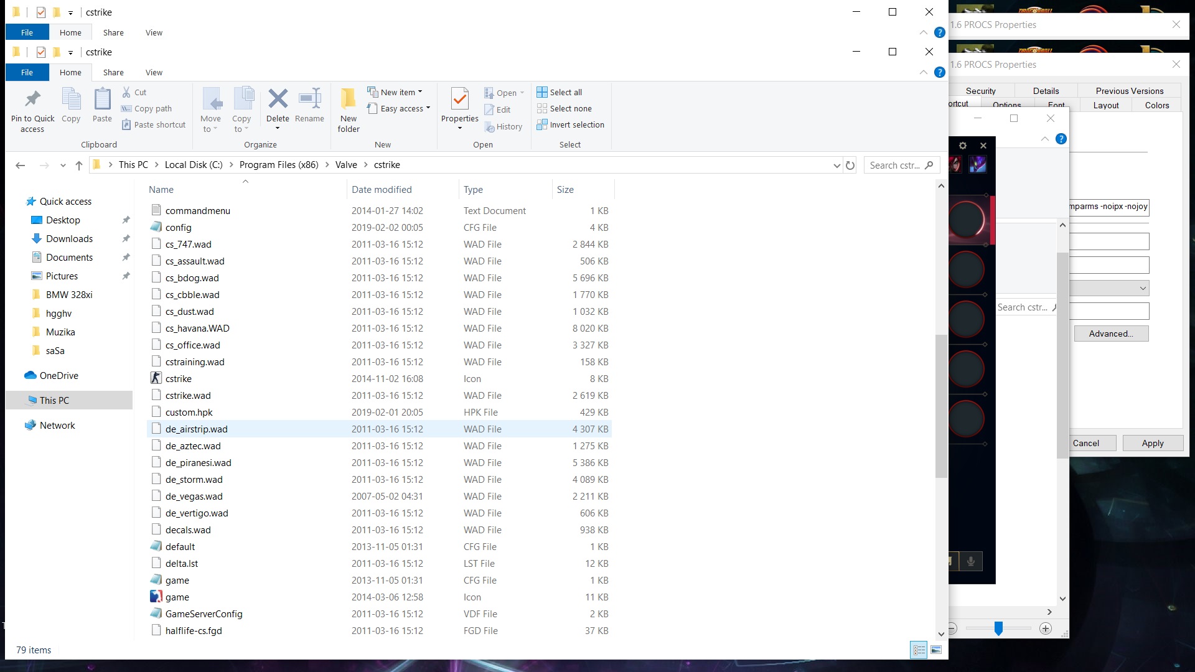
Task: Expand the dropdown arrow below Properties
Action: [x=460, y=128]
